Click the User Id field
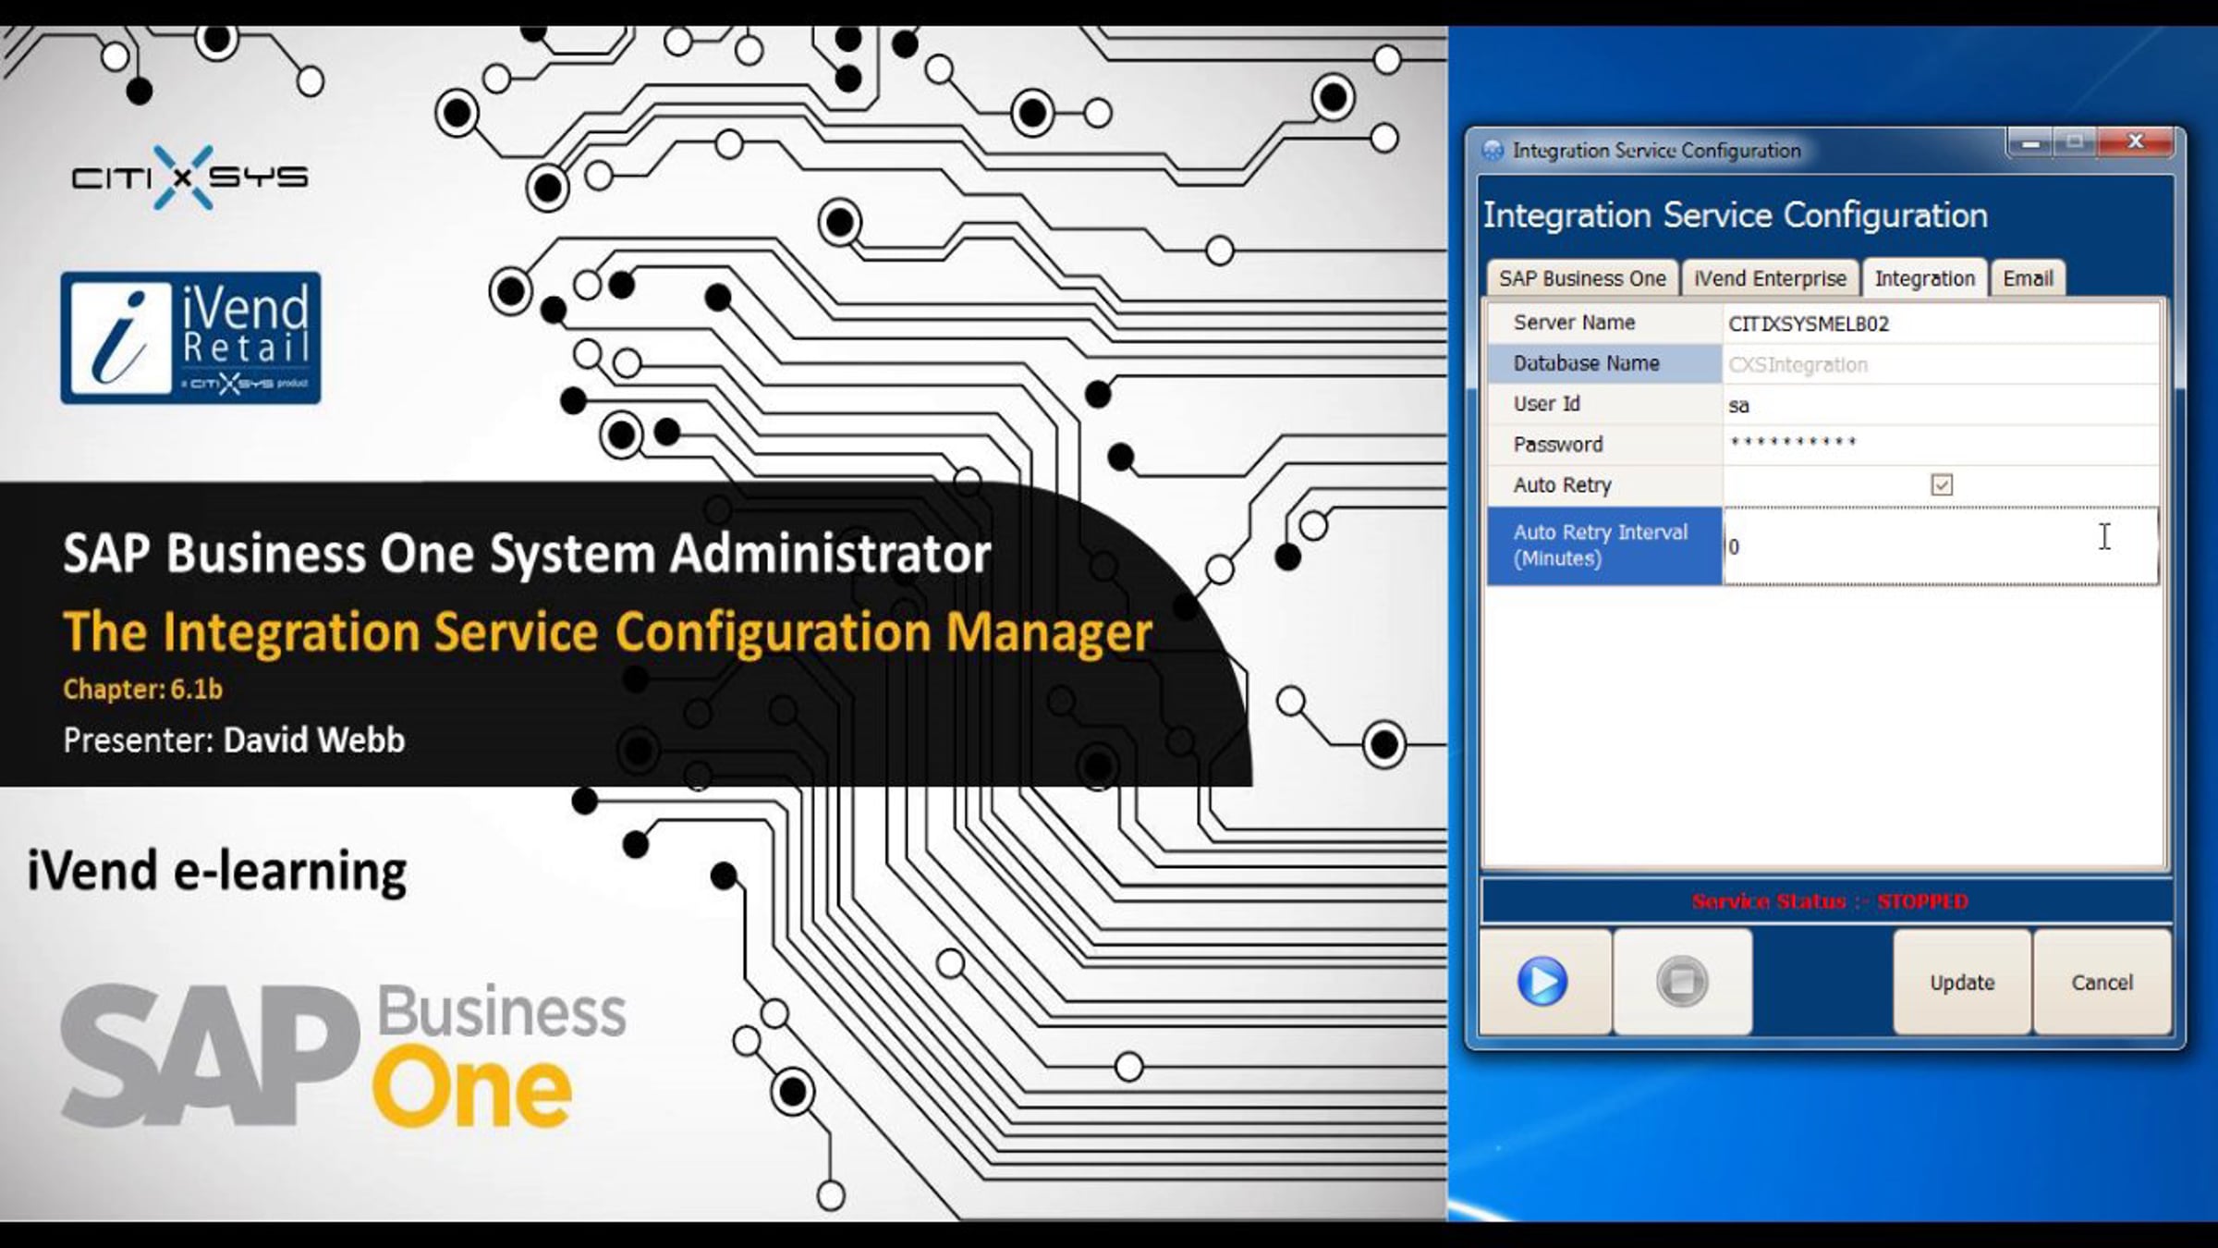Image resolution: width=2218 pixels, height=1248 pixels. click(x=1939, y=405)
